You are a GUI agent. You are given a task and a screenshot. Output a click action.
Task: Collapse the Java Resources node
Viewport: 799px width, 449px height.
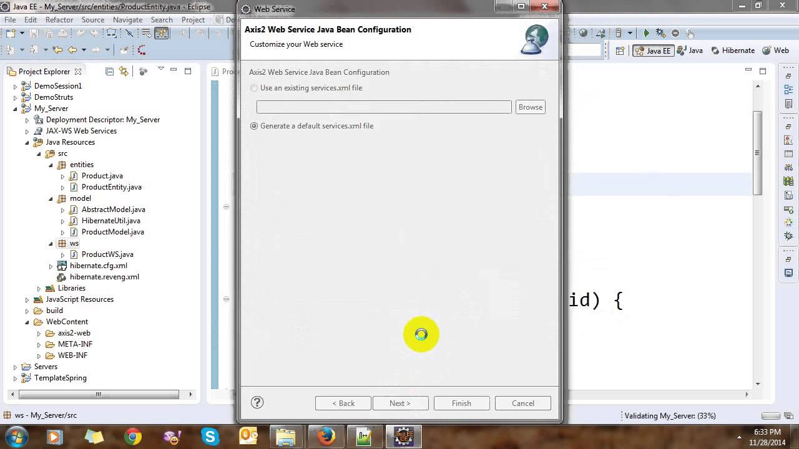(x=27, y=142)
